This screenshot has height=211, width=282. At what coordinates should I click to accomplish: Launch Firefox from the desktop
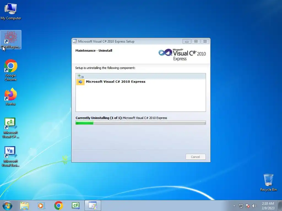click(11, 97)
